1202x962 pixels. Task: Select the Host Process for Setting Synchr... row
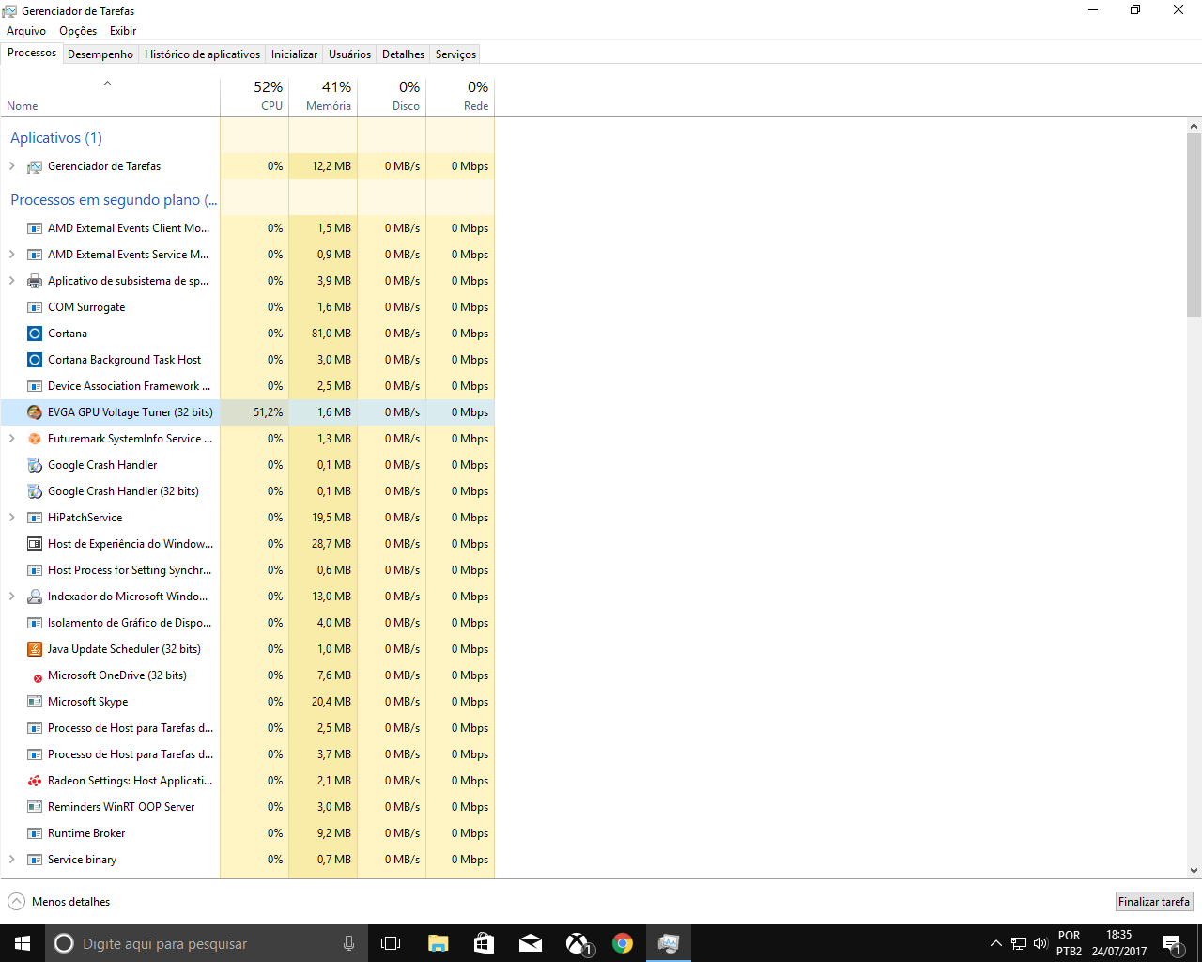pyautogui.click(x=247, y=570)
